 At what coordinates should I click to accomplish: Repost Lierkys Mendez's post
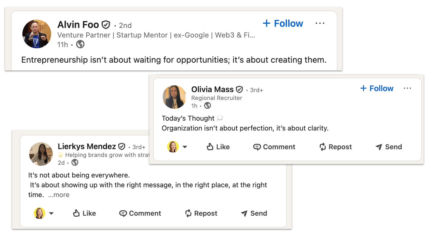(201, 213)
